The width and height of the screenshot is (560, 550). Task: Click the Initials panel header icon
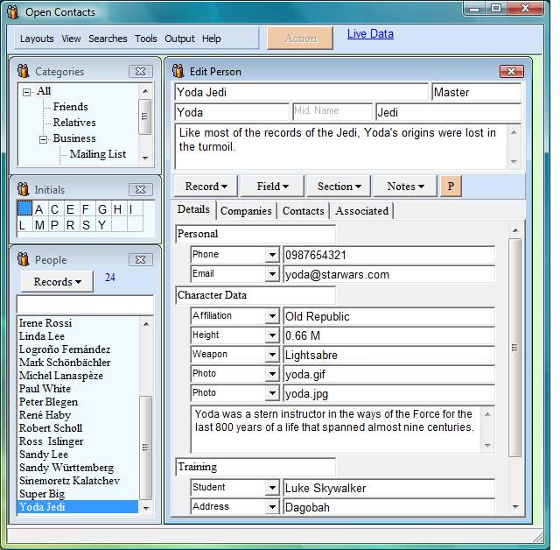coord(24,189)
